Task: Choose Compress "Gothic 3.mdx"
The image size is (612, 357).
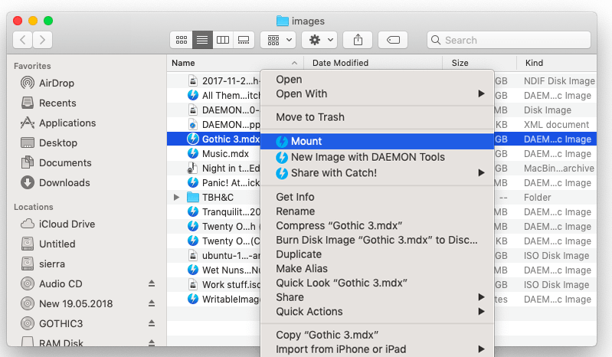Action: 377,225
